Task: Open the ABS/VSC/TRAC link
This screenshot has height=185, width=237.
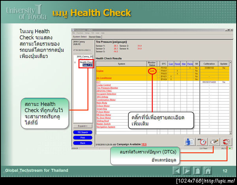Action: pyautogui.click(x=104, y=91)
